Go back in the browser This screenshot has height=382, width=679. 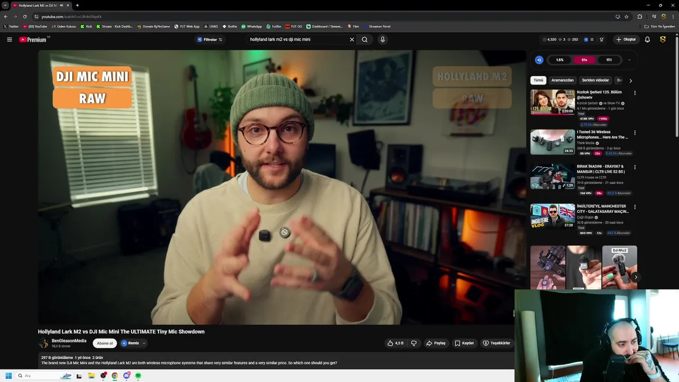[5, 16]
